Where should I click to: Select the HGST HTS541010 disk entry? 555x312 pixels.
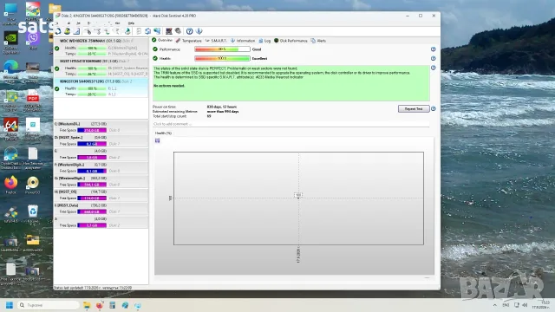click(x=101, y=68)
